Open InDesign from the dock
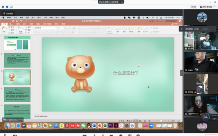The width and height of the screenshot is (218, 136). pos(116,126)
